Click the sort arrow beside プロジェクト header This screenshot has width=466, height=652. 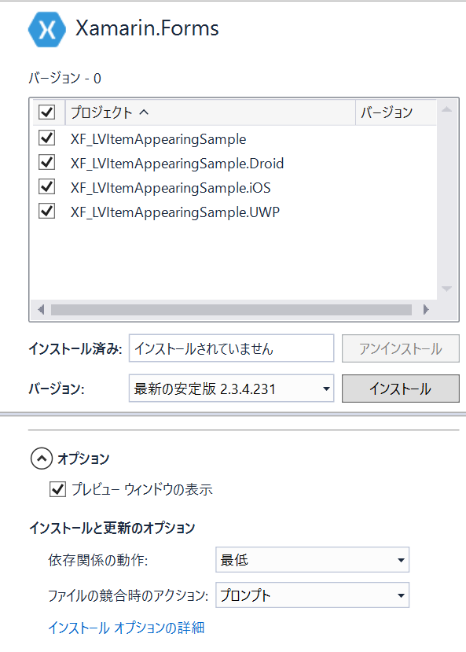coord(144,112)
